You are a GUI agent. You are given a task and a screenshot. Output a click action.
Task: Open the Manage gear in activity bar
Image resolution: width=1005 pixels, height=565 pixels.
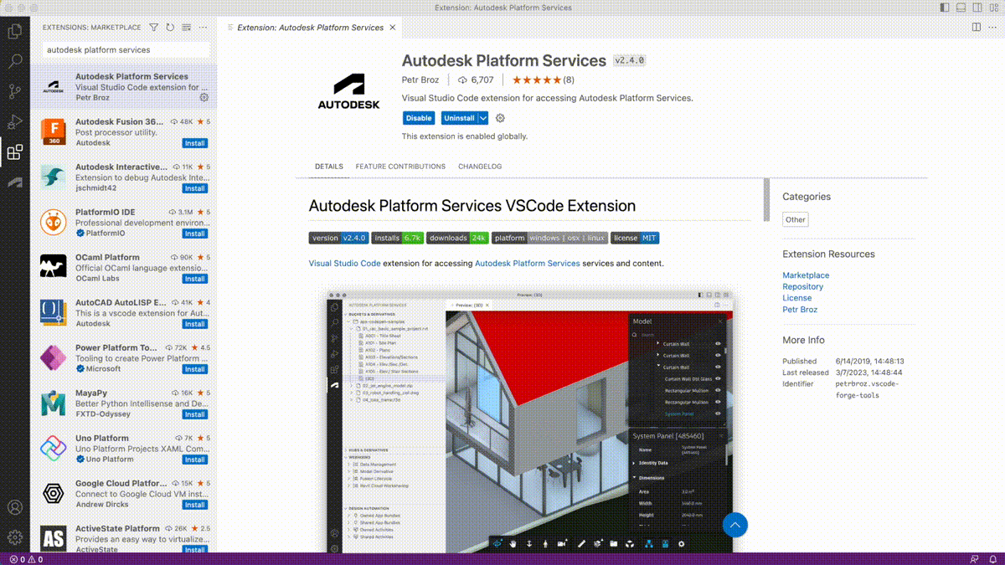tap(14, 537)
